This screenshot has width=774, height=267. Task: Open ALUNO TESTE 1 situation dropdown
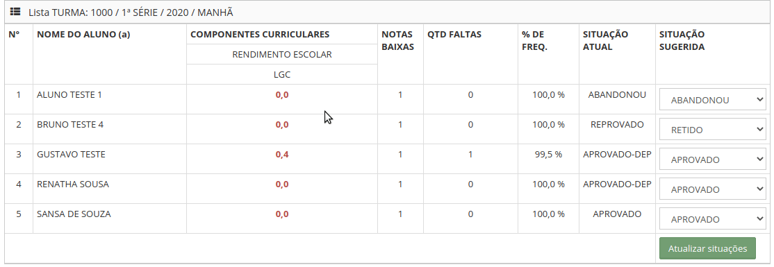713,100
